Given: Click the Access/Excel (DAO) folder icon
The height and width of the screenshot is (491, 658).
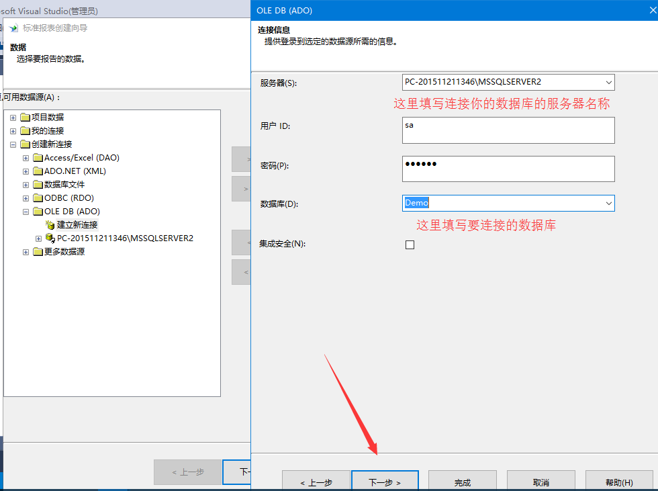Looking at the screenshot, I should point(38,157).
